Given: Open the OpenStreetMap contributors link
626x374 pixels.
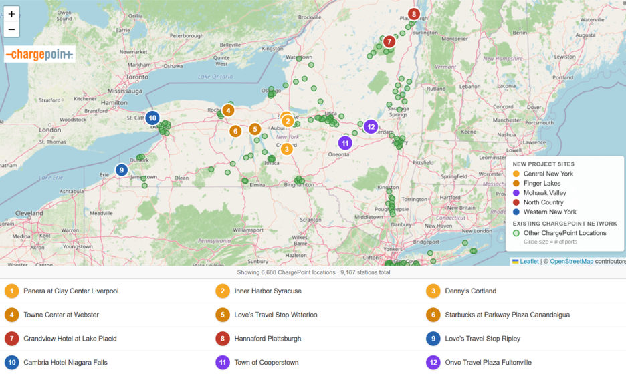Looking at the screenshot, I should tap(571, 262).
